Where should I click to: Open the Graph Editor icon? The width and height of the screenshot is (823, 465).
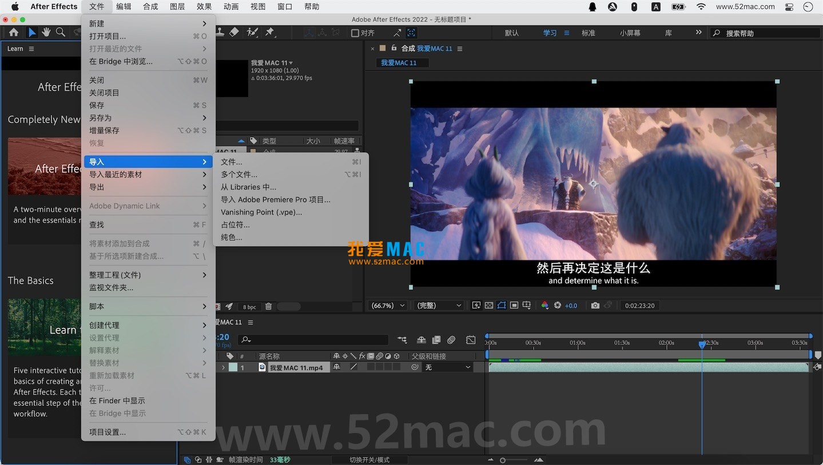[x=471, y=340]
